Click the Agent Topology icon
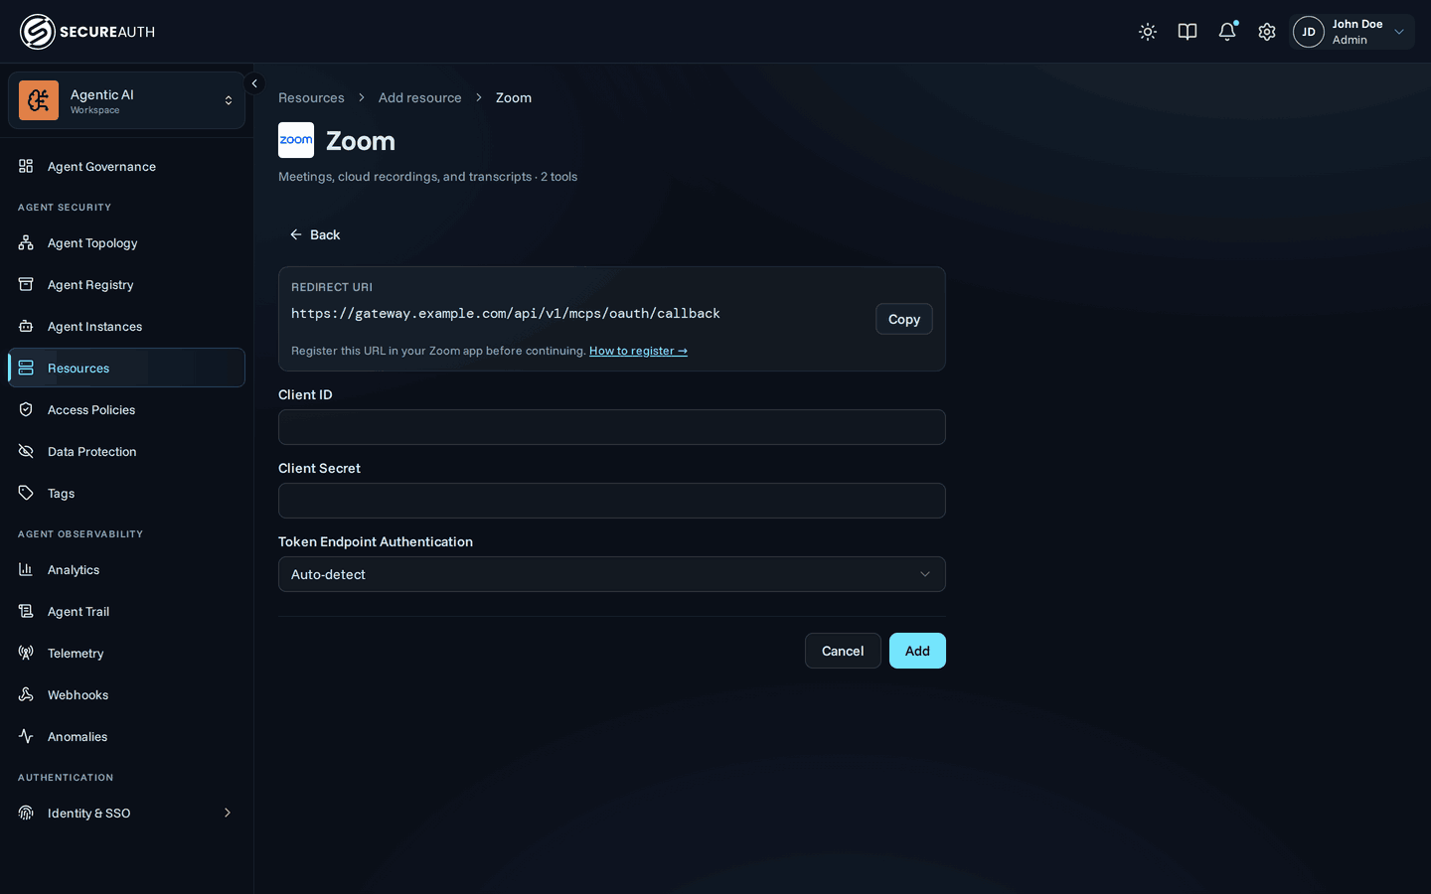The height and width of the screenshot is (894, 1431). coord(26,242)
